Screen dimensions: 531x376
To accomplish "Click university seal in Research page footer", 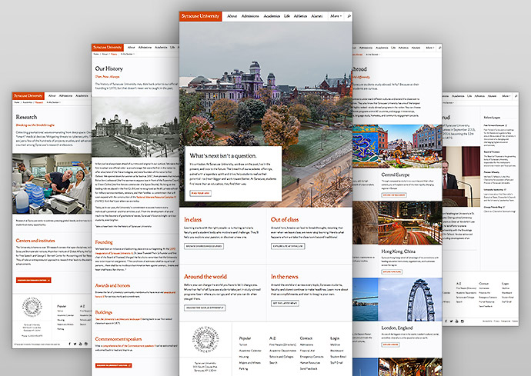I will click(32, 307).
